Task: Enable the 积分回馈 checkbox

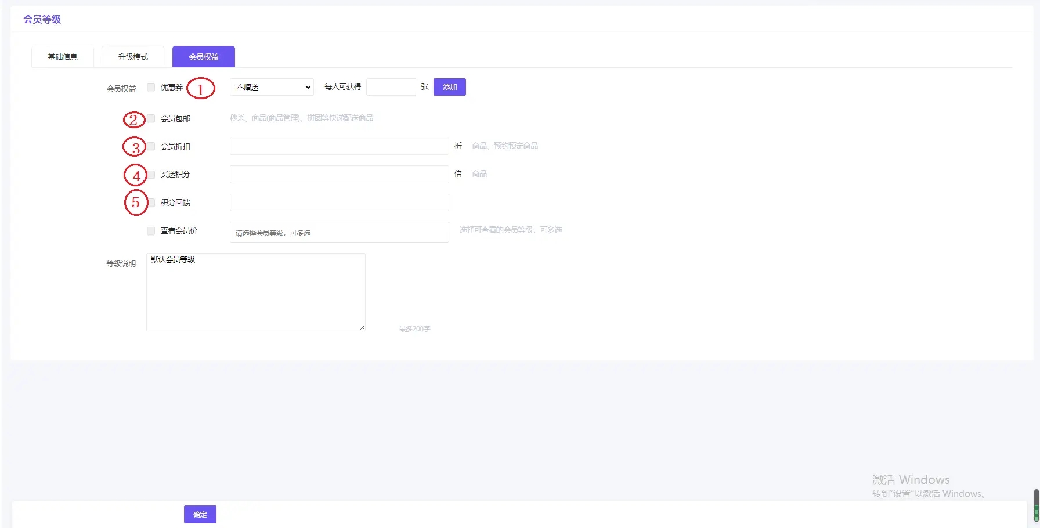Action: click(151, 202)
